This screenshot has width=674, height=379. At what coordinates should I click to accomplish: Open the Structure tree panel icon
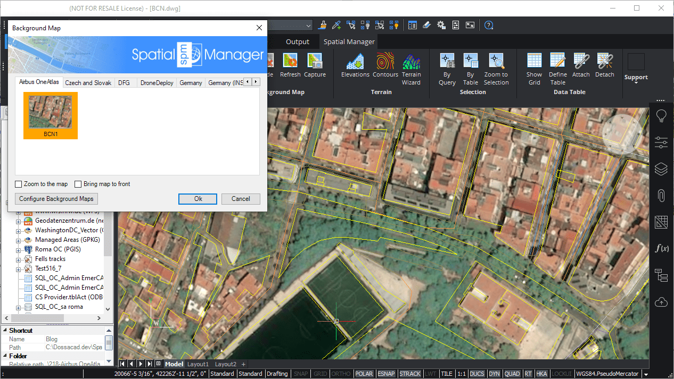(x=661, y=275)
